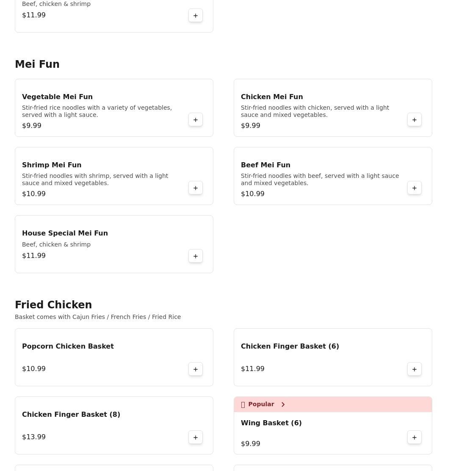Add Popcorn Chicken Basket to order
The image size is (453, 471).
pyautogui.click(x=196, y=369)
